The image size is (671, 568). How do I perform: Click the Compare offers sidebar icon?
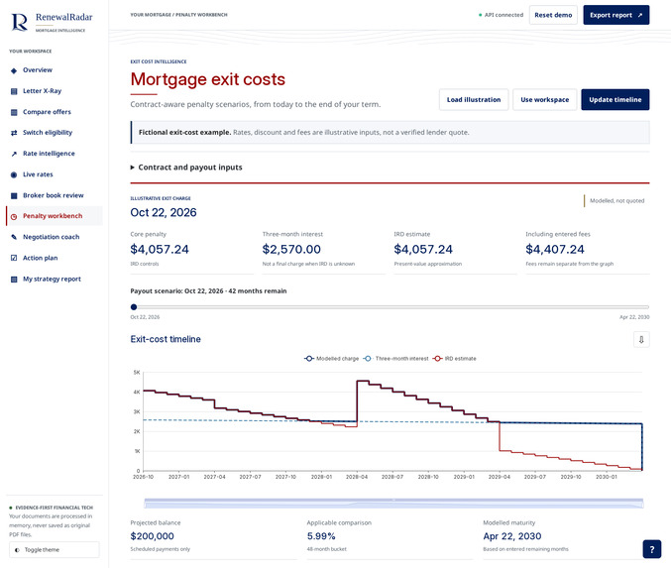click(x=14, y=112)
